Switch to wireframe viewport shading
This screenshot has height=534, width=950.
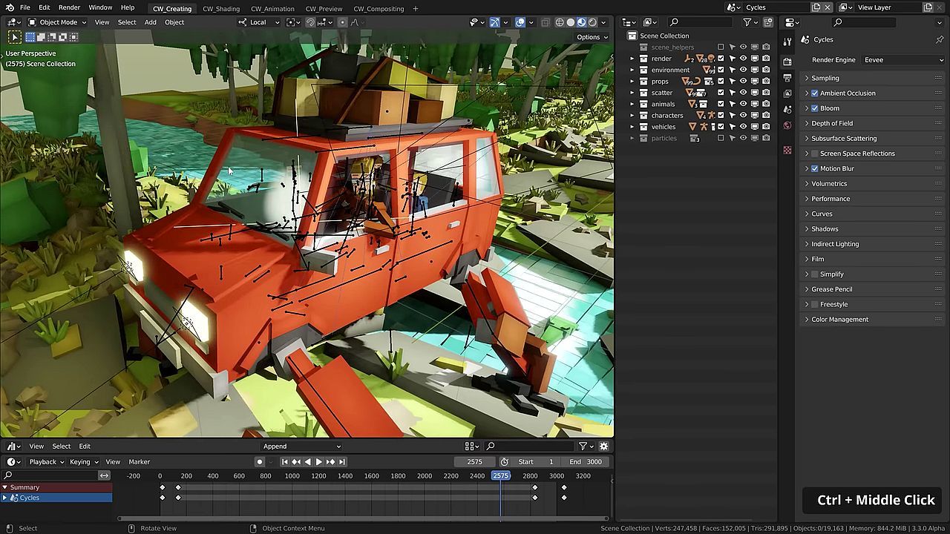point(560,22)
